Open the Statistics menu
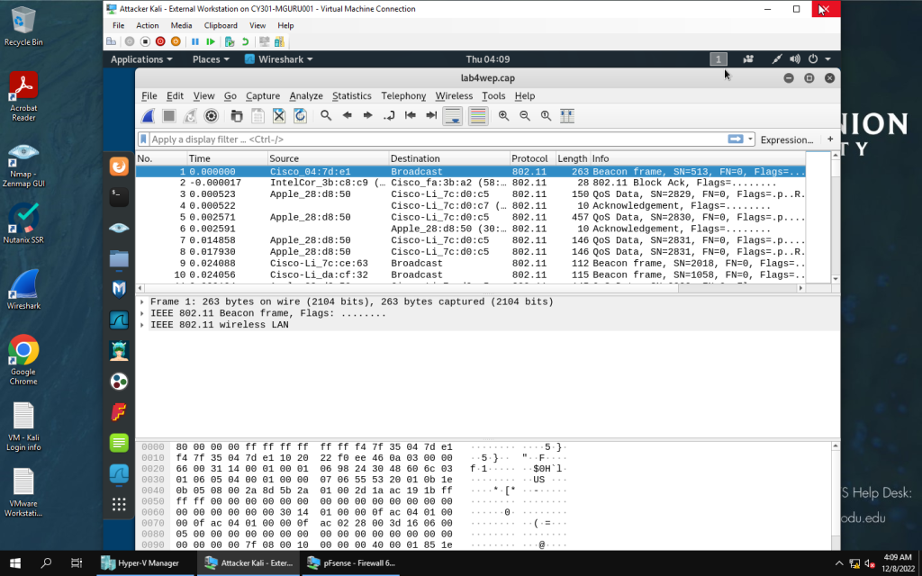Image resolution: width=922 pixels, height=576 pixels. [352, 95]
